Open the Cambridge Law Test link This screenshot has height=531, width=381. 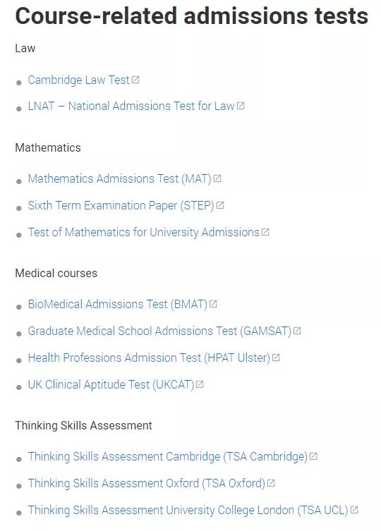(78, 80)
